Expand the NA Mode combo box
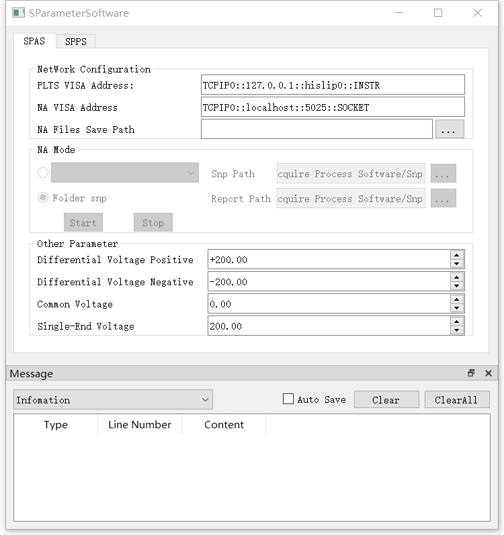This screenshot has width=504, height=535. pos(125,173)
